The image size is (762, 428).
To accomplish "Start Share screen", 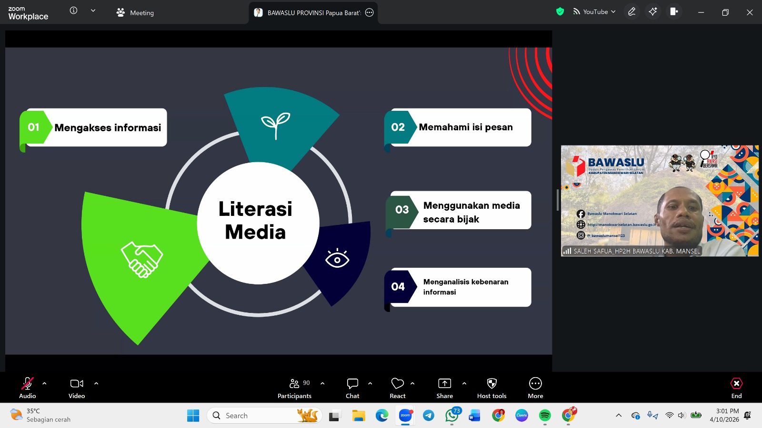I will 444,388.
